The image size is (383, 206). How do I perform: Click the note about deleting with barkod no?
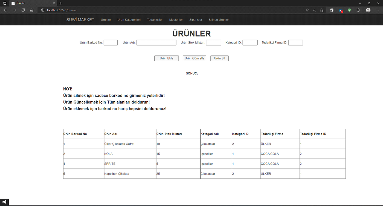[114, 96]
